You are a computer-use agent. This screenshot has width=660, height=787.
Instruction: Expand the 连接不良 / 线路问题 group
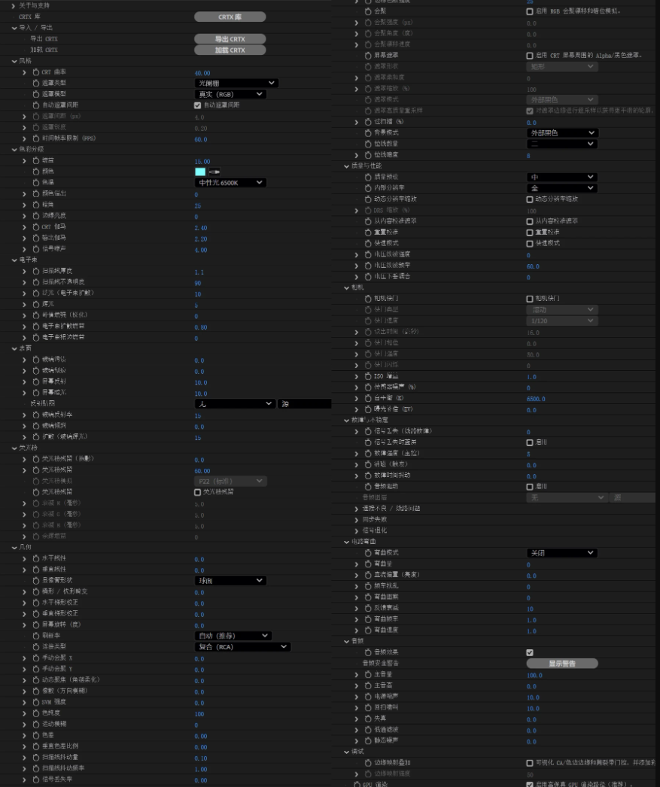(x=357, y=509)
